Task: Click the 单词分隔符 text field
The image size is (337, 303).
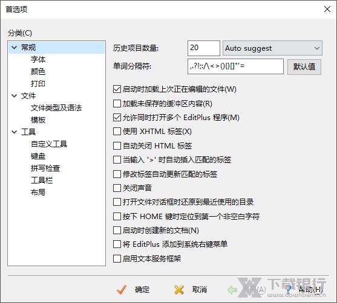Action: 235,66
